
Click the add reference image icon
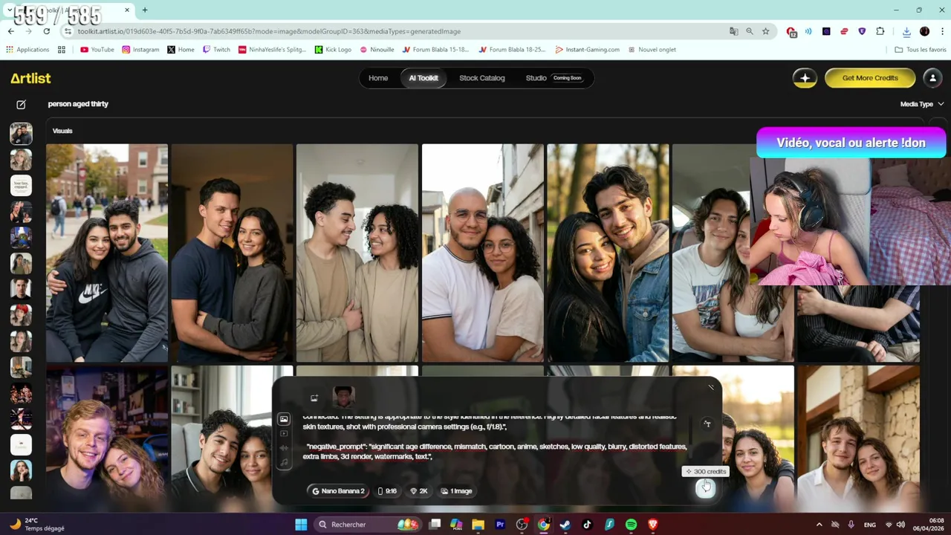[314, 398]
